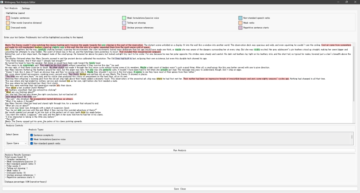360x193 pixels.
Task: Click the peach Weak verbs legend swatch
Action: click(x=240, y=23)
